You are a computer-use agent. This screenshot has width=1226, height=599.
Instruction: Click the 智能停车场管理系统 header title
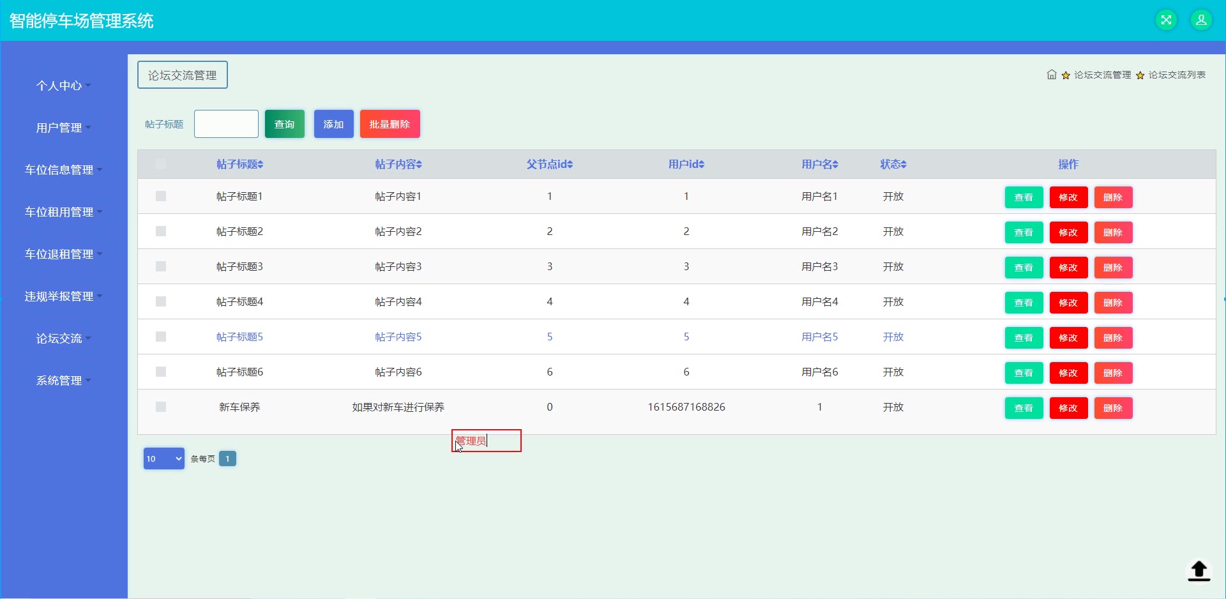click(x=82, y=20)
